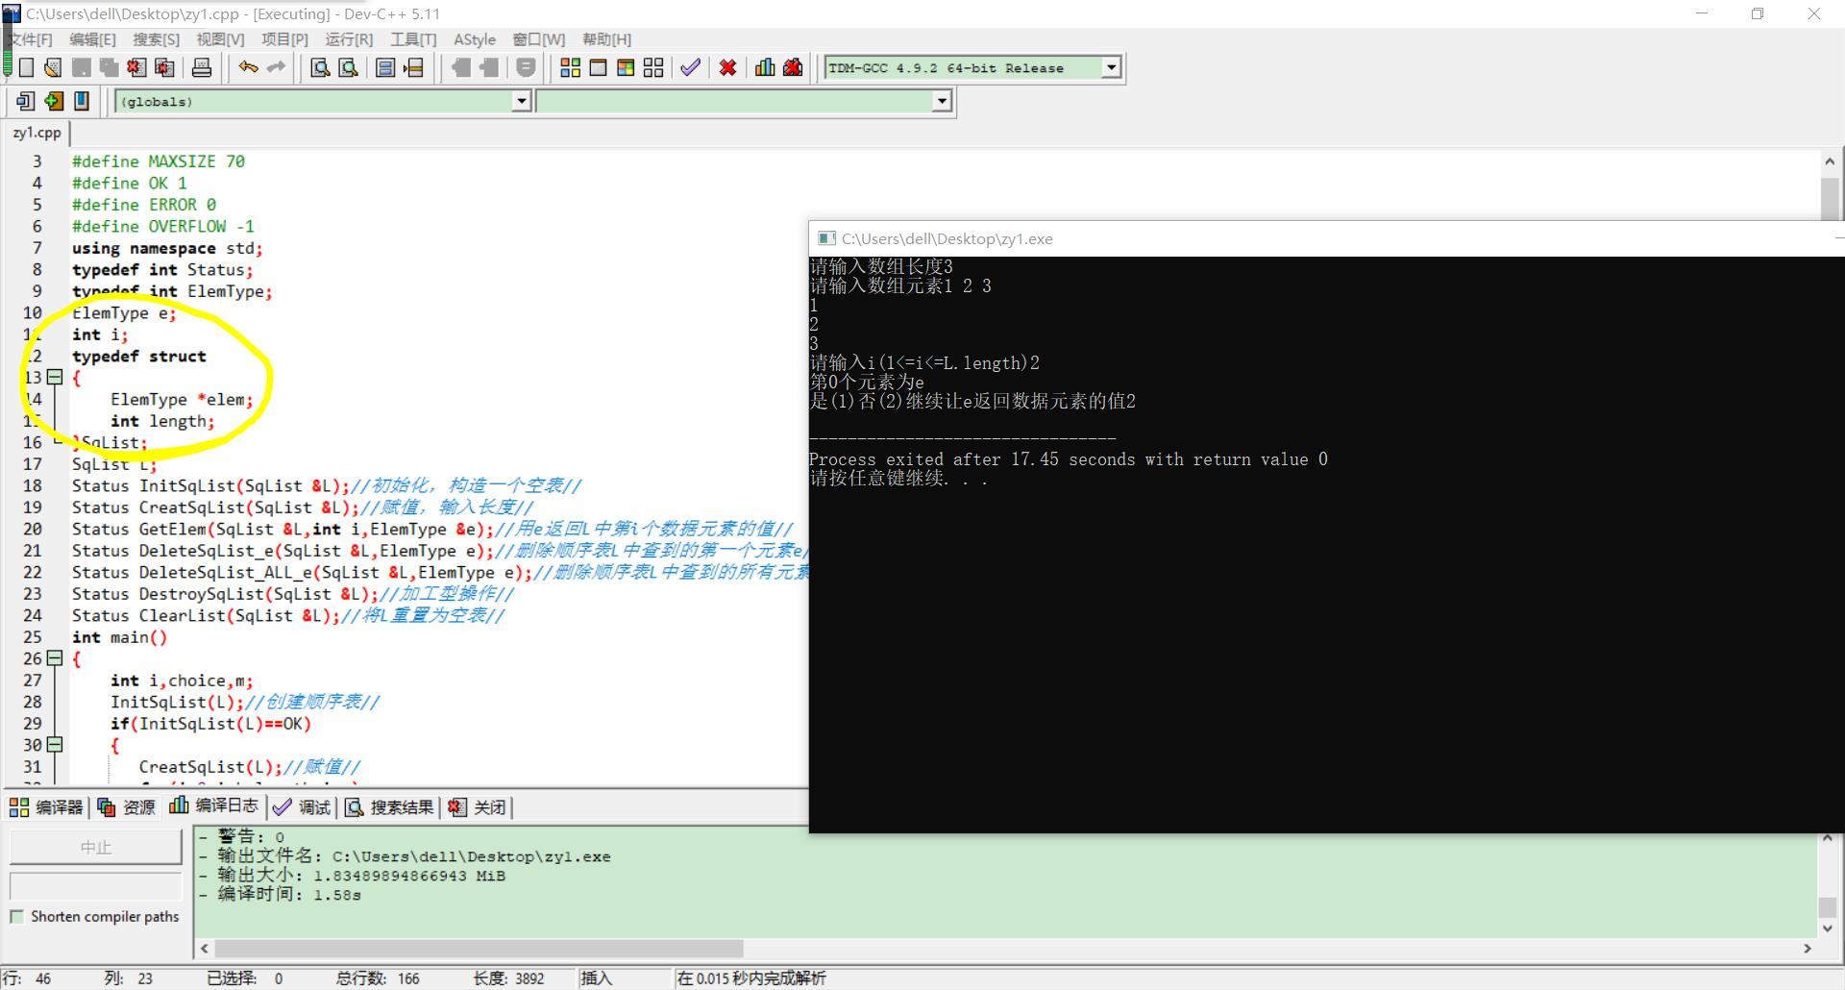Viewport: 1845px width, 990px height.
Task: Click the 中止 abort button
Action: click(x=96, y=847)
